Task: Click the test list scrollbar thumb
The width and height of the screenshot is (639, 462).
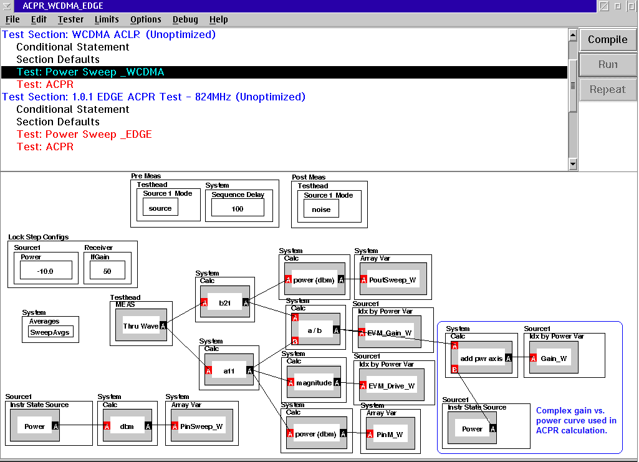Action: tap(572, 85)
